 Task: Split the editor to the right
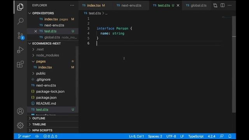coord(223,5)
